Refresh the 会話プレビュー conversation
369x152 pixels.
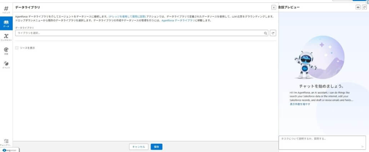364,7
